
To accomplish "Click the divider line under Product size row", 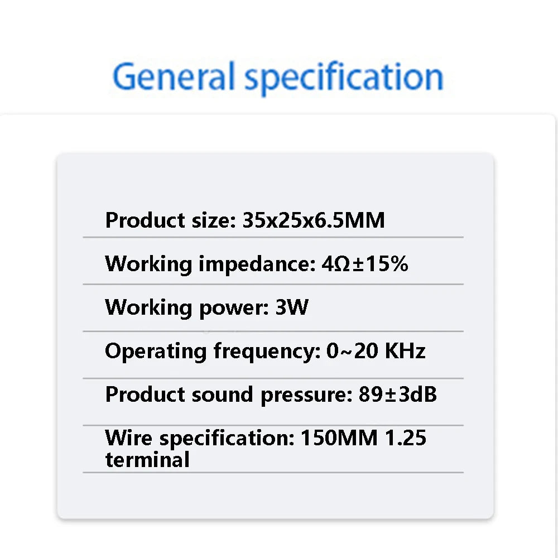I will pyautogui.click(x=273, y=237).
